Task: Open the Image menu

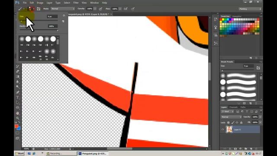Action: click(x=40, y=3)
